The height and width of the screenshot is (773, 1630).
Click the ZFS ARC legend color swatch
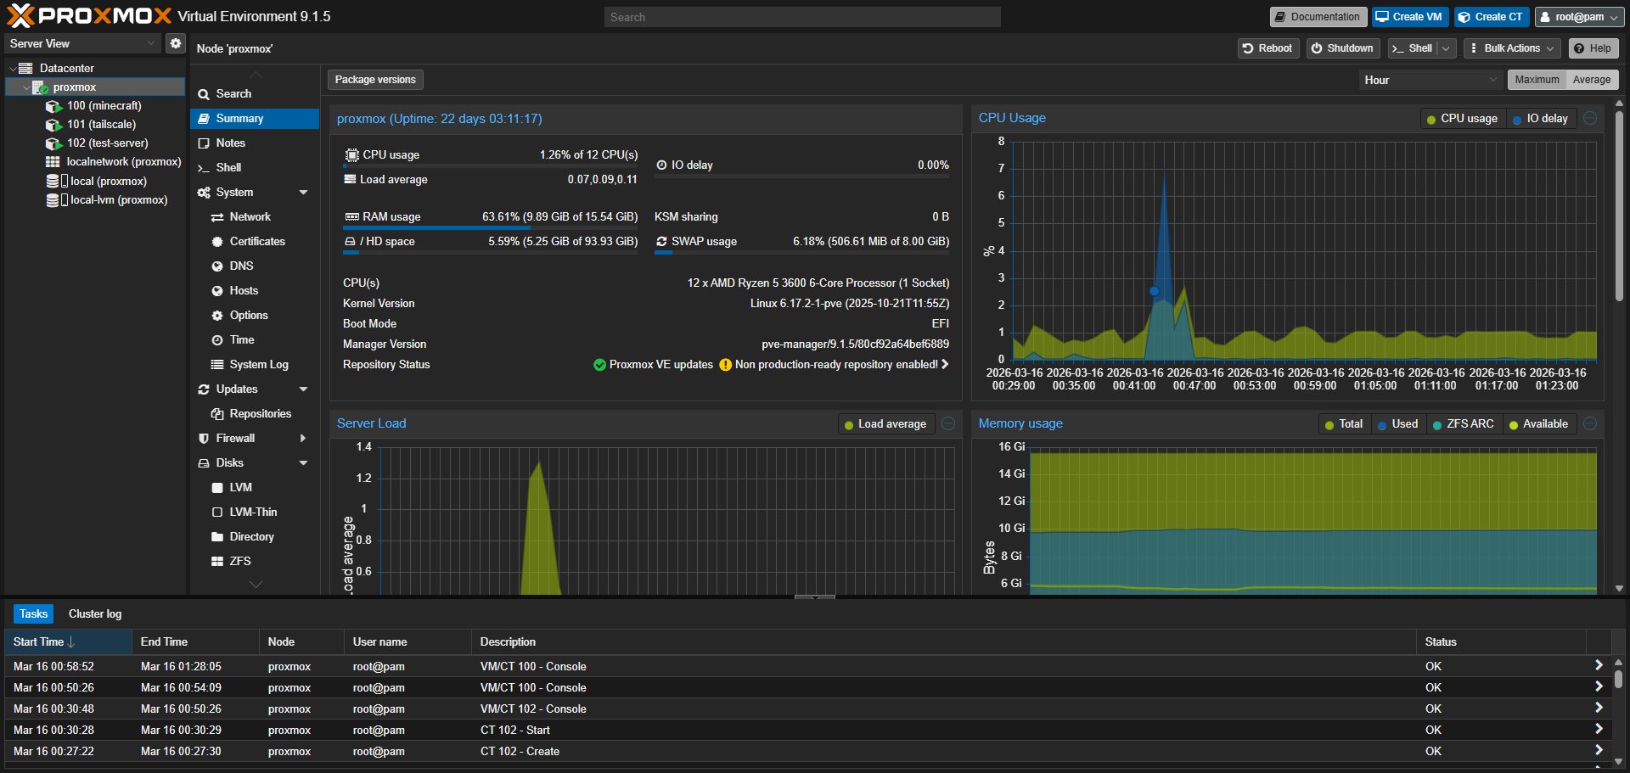pyautogui.click(x=1437, y=425)
